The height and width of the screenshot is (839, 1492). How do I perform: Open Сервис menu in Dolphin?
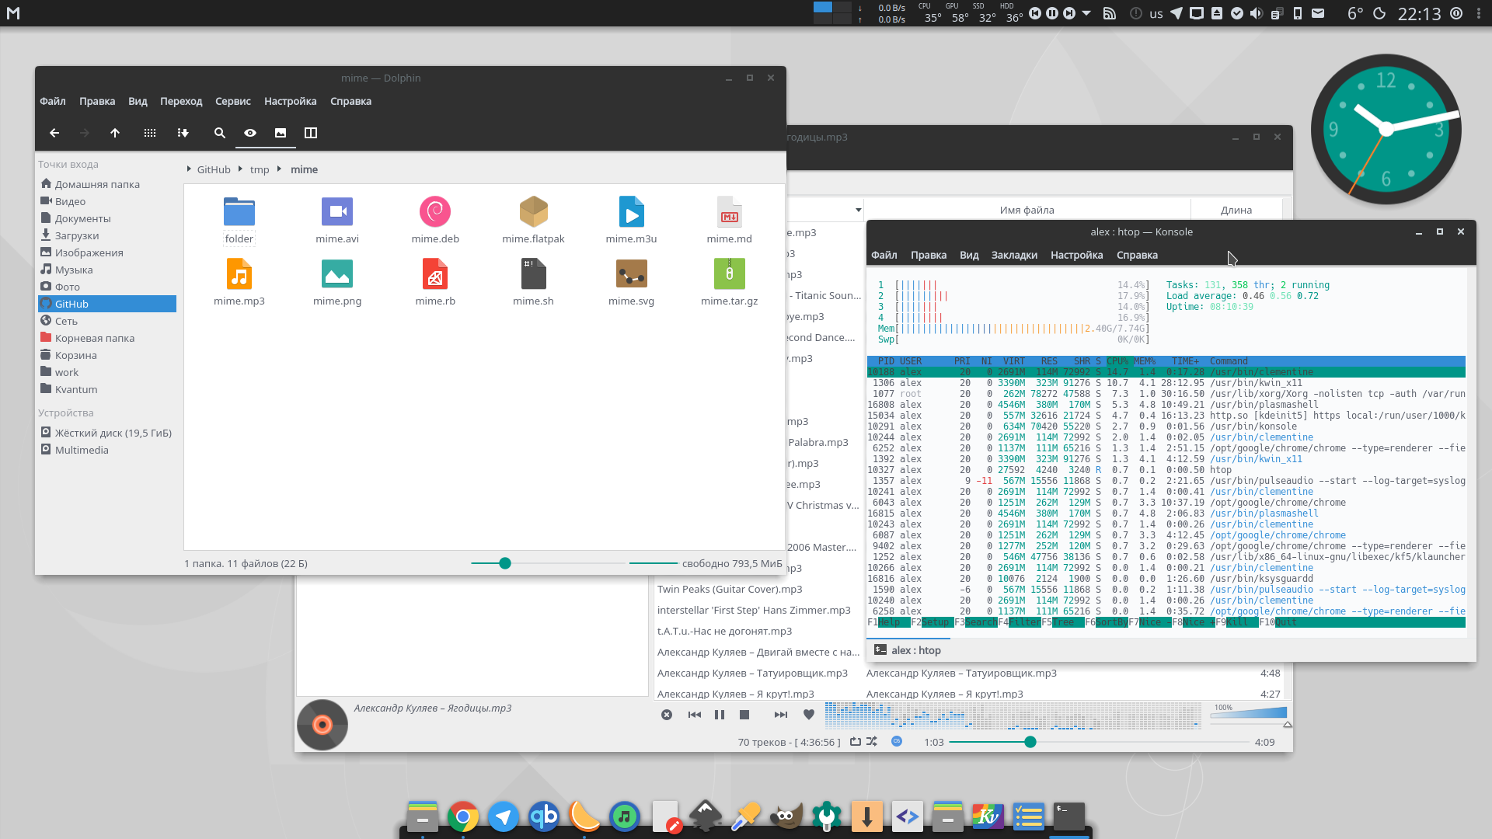233,101
